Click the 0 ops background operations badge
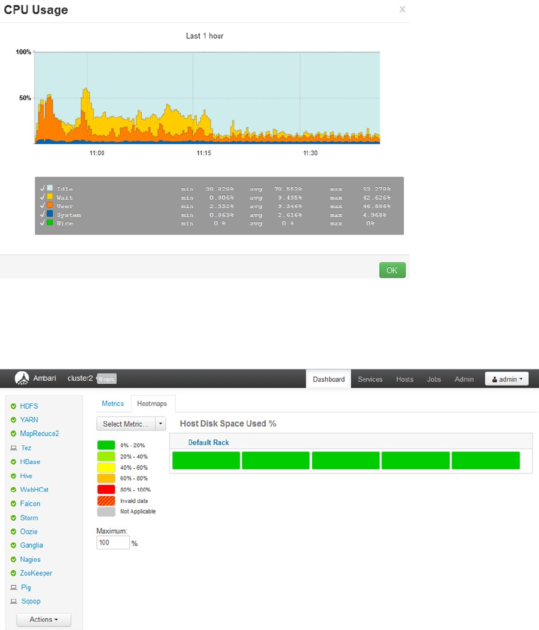Viewport: 539px width, 630px height. click(x=107, y=378)
